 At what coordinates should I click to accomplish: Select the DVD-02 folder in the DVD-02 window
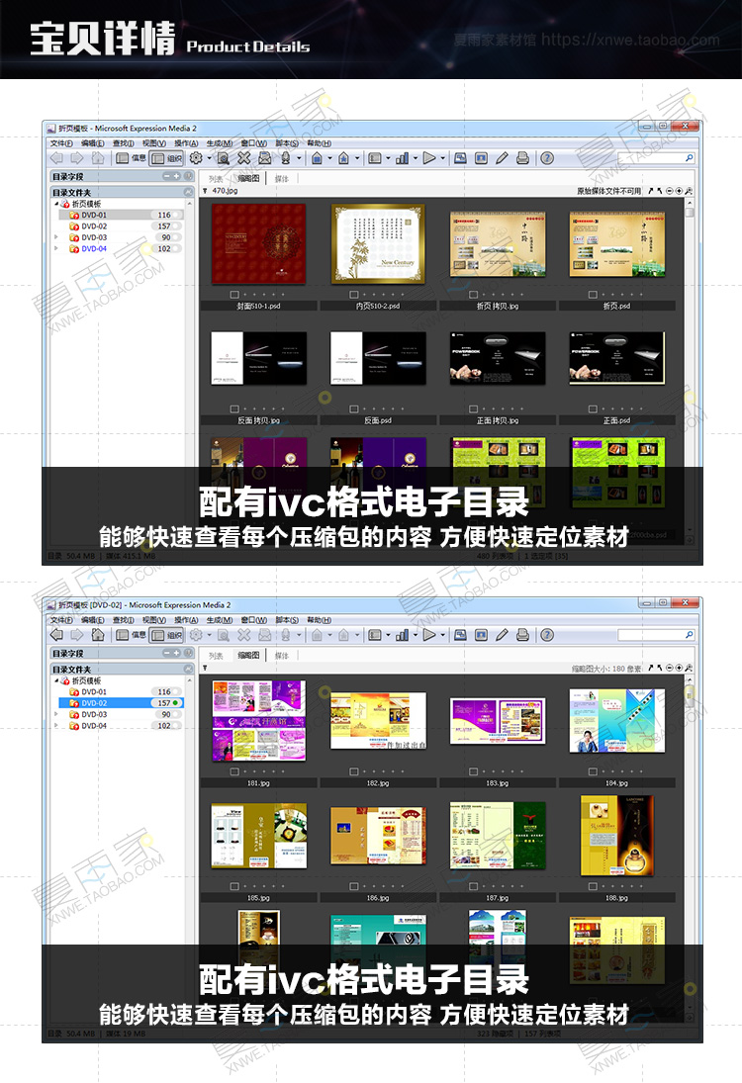pos(121,703)
